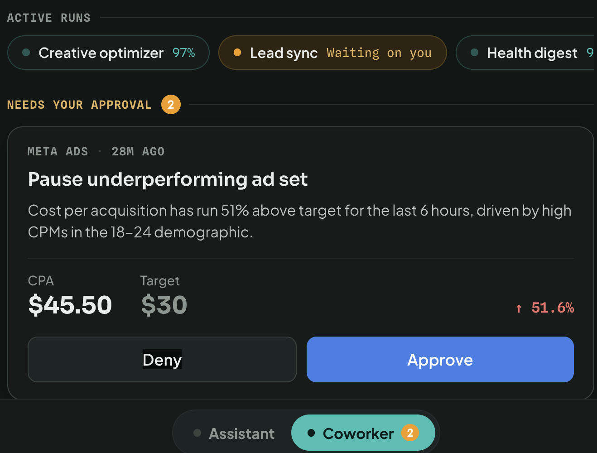Click the 51.6% increase value
Screen dimensions: 597x453
[x=553, y=308]
